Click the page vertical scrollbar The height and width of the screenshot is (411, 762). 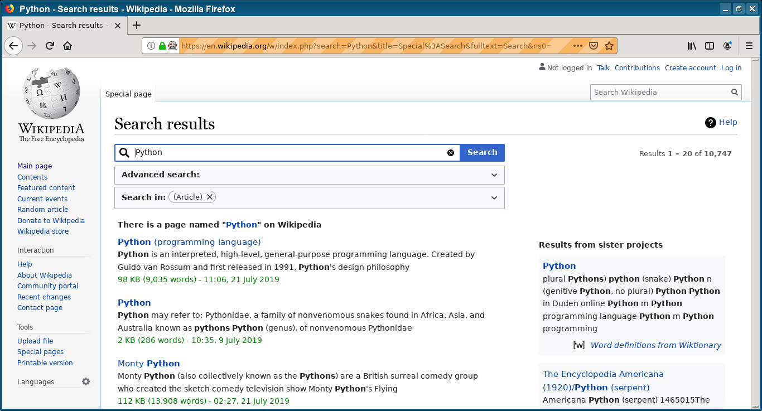(756, 233)
